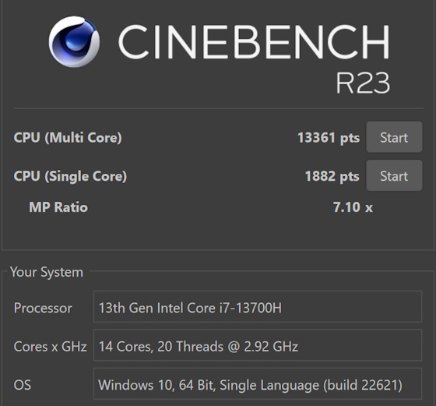This screenshot has width=436, height=406.
Task: Click the CPU (Multi Core) label
Action: (x=68, y=137)
